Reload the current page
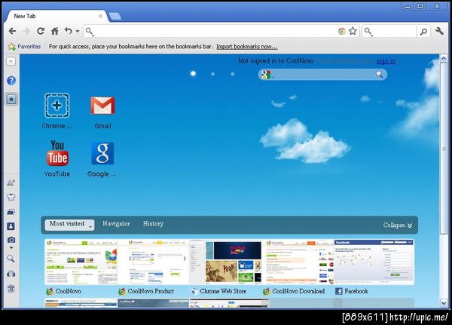This screenshot has width=452, height=325. click(41, 31)
